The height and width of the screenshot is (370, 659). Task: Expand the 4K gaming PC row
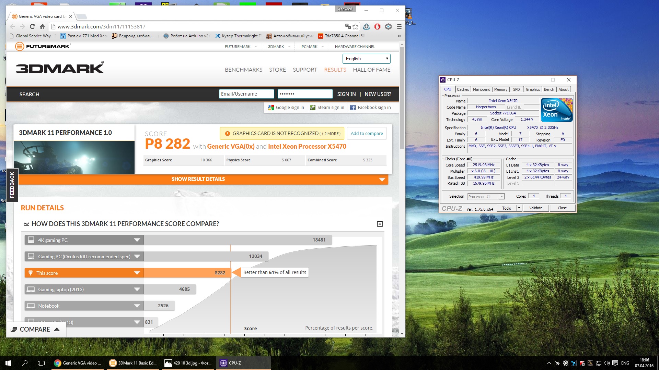coord(137,240)
